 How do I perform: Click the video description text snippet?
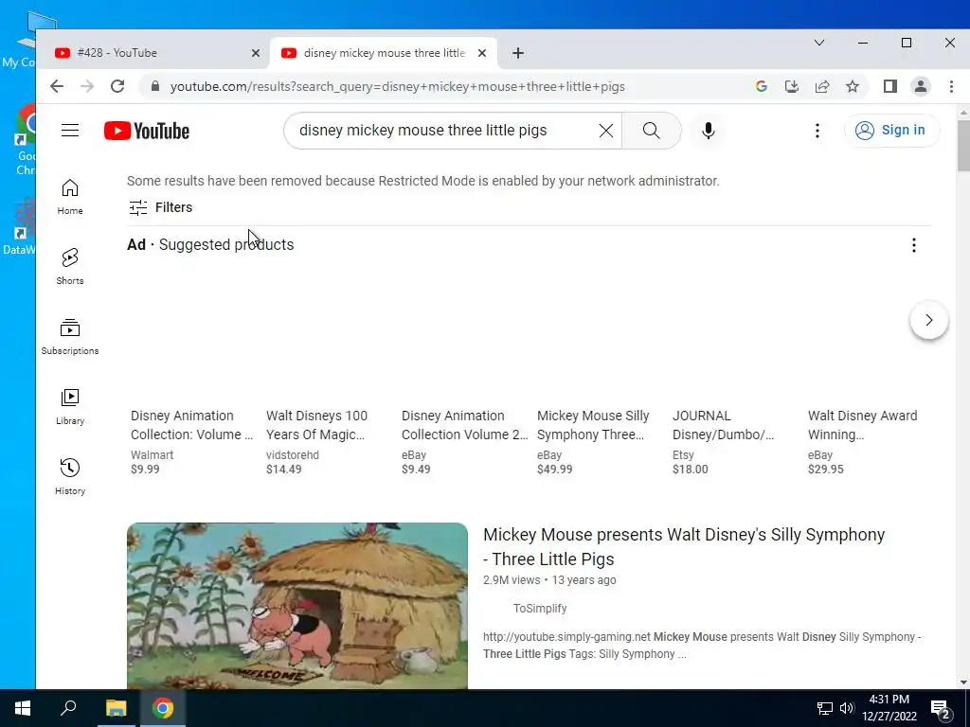point(702,646)
